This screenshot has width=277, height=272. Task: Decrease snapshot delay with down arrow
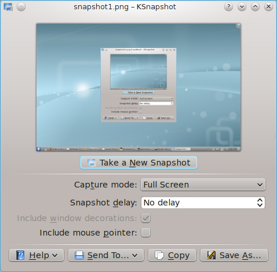click(260, 205)
